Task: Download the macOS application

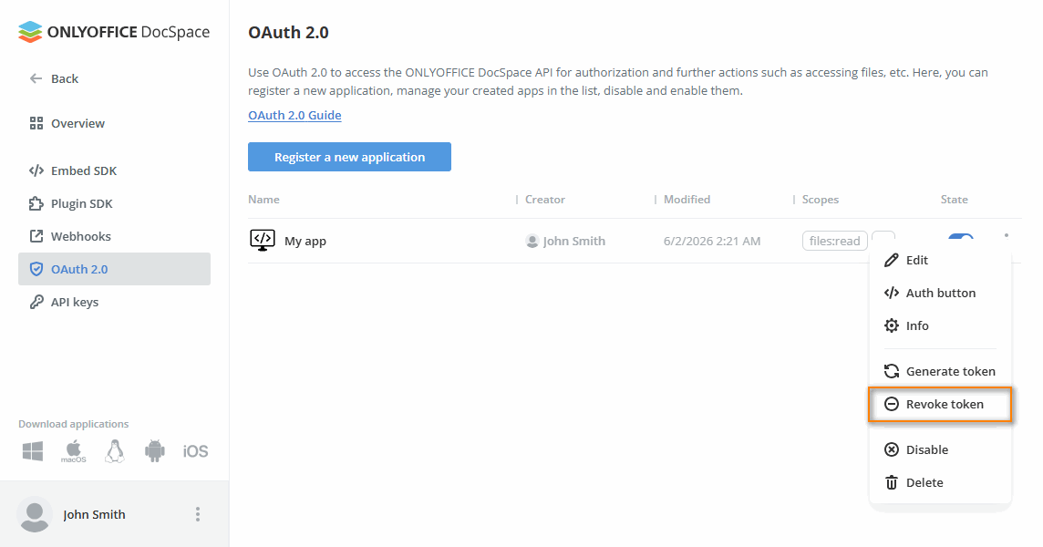Action: click(73, 451)
